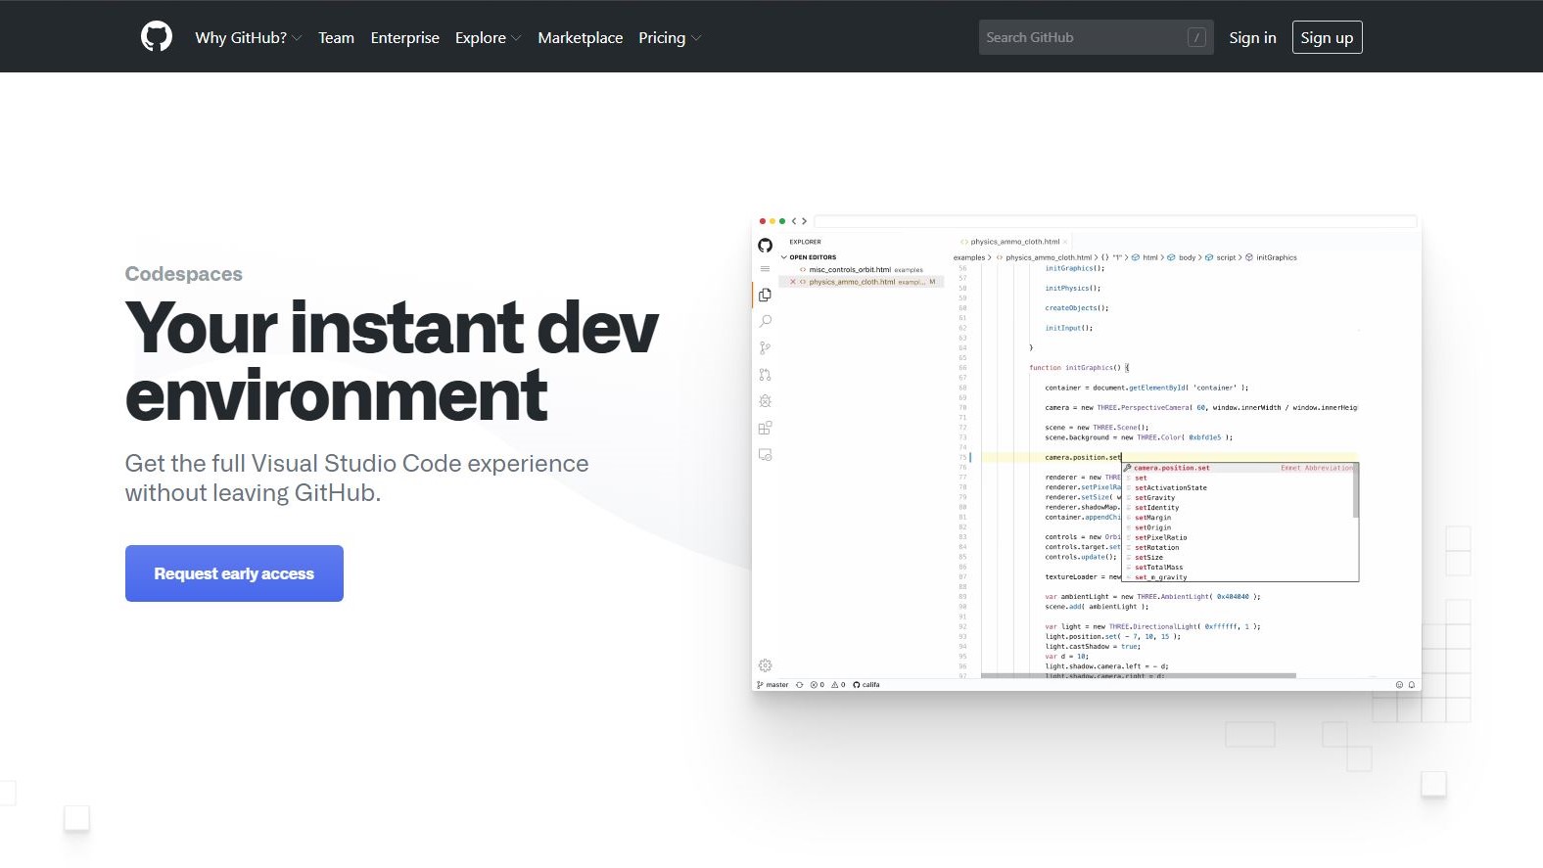Open the Debug bug icon in activity bar
Image resolution: width=1543 pixels, height=868 pixels.
point(765,401)
